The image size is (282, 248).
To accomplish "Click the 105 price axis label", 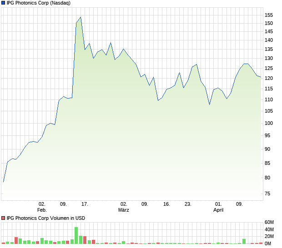I will tap(269, 111).
